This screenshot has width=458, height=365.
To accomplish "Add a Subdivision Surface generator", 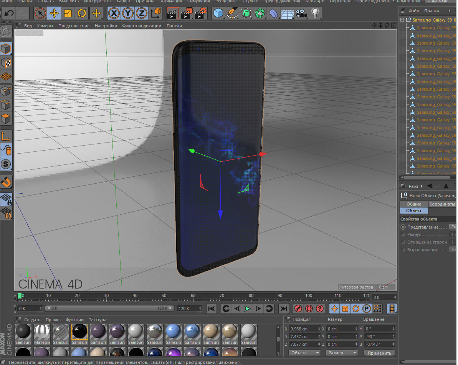I will [x=246, y=13].
